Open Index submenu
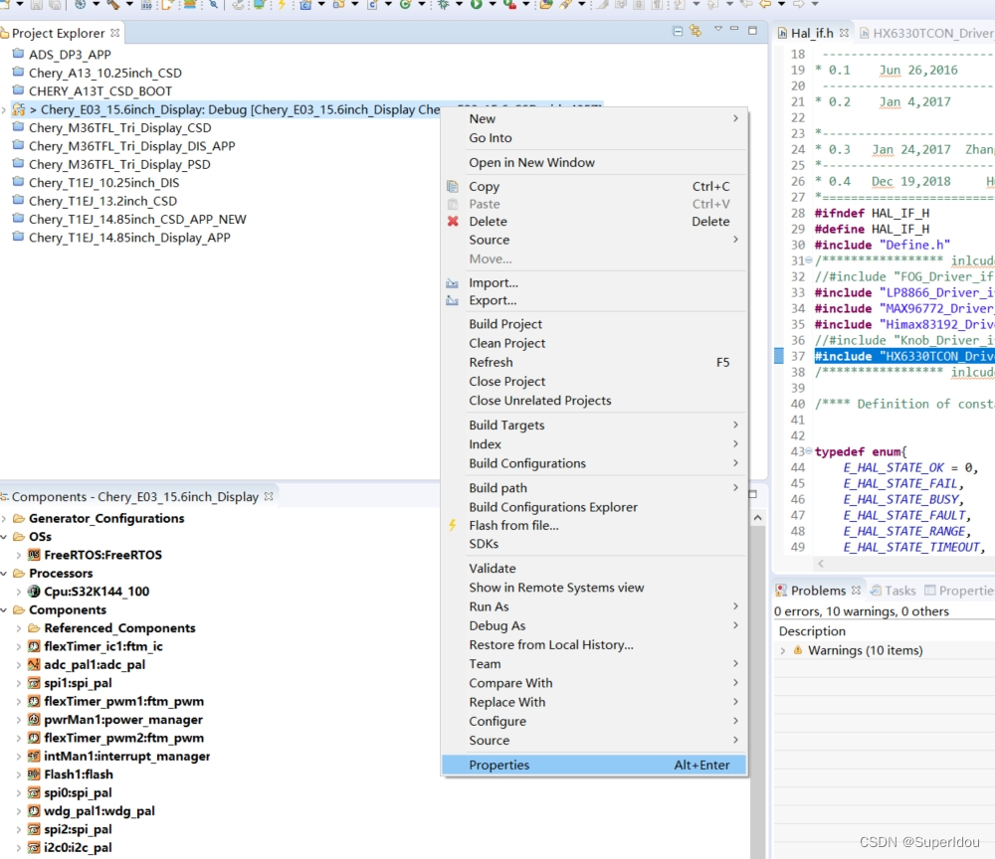The image size is (995, 859). coord(594,444)
